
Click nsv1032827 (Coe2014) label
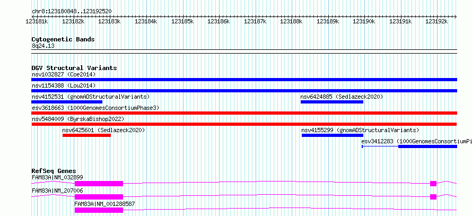(x=64, y=74)
